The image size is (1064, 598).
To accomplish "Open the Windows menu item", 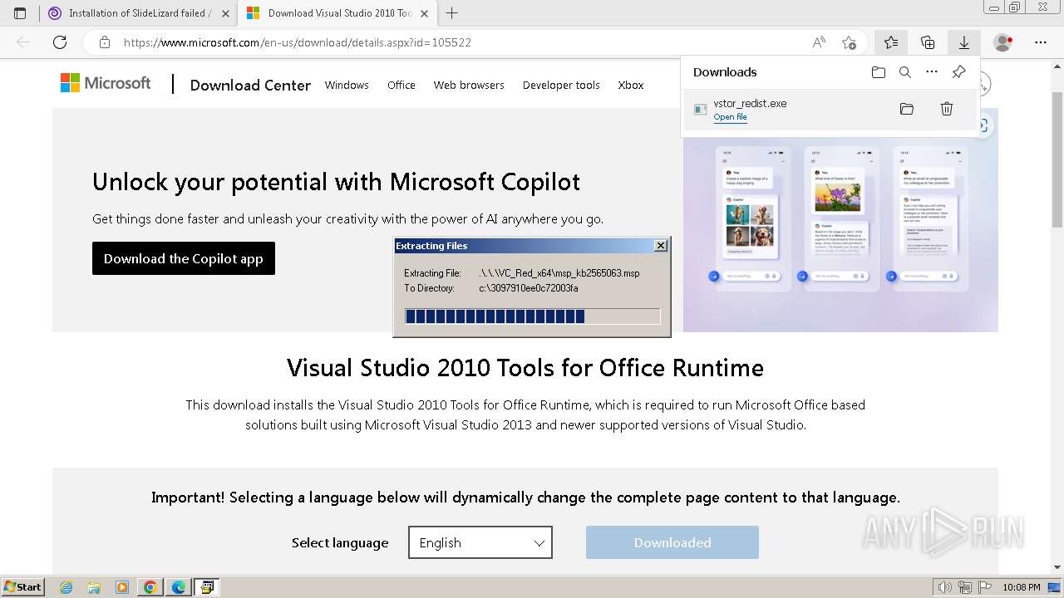I will (x=347, y=85).
